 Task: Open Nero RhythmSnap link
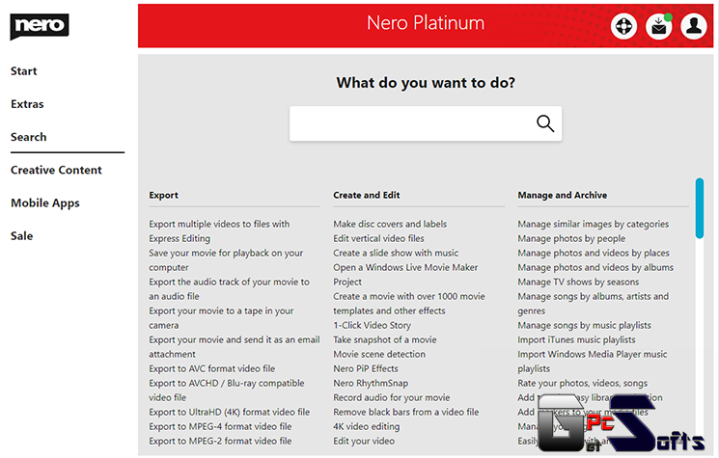tap(371, 384)
